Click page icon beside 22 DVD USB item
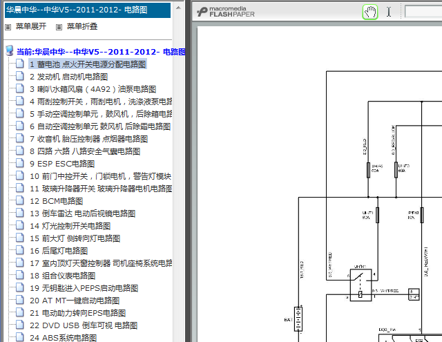The height and width of the screenshot is (342, 442). (x=20, y=325)
